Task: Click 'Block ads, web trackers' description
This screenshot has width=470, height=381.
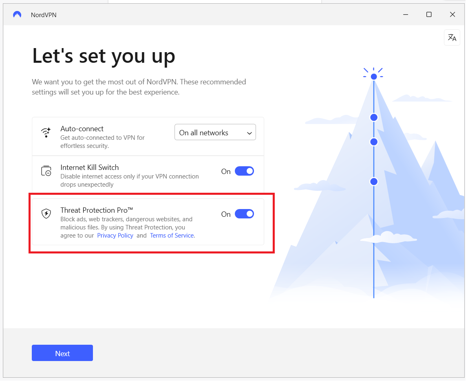Action: point(128,228)
